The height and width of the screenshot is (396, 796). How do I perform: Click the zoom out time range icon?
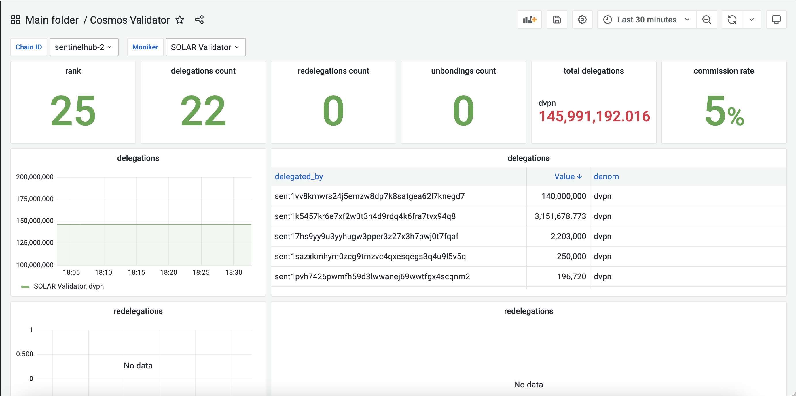(x=706, y=20)
